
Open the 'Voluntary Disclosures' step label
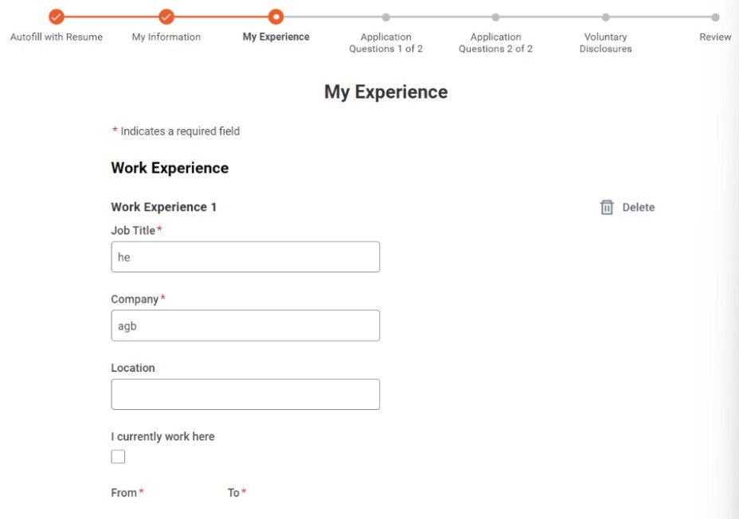coord(605,43)
